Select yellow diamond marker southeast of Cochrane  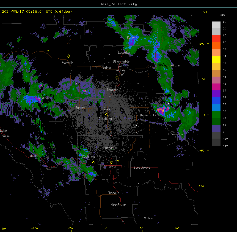93,163
